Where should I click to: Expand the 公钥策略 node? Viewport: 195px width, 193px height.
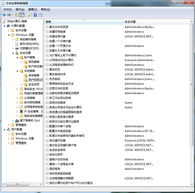[17, 98]
